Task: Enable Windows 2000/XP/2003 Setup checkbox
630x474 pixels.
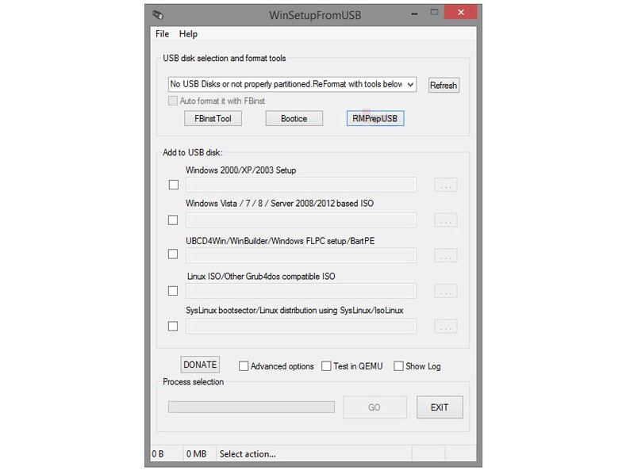Action: (x=174, y=185)
